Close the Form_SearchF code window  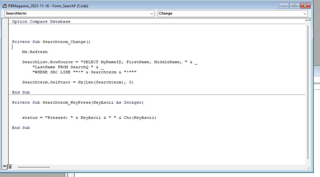tap(305, 6)
